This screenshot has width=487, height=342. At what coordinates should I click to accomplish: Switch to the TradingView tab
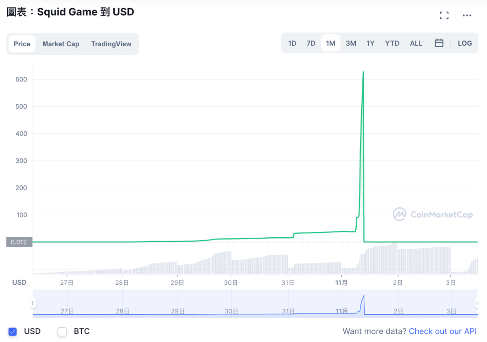click(111, 44)
